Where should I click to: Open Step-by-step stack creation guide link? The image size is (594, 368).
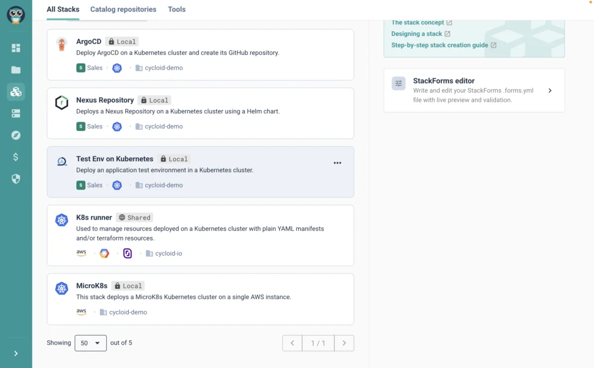444,45
